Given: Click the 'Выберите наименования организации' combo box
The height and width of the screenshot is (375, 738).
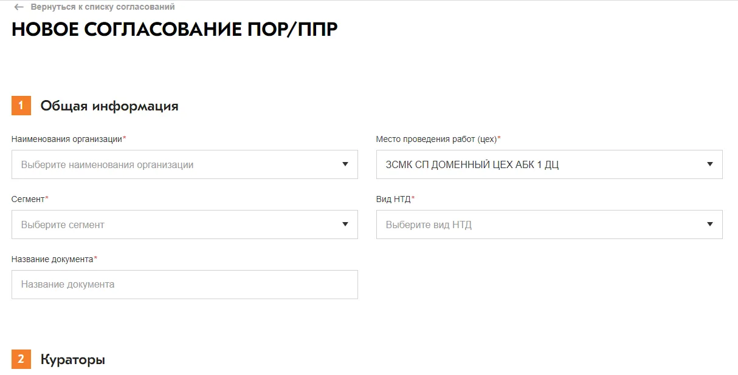Looking at the screenshot, I should point(176,164).
